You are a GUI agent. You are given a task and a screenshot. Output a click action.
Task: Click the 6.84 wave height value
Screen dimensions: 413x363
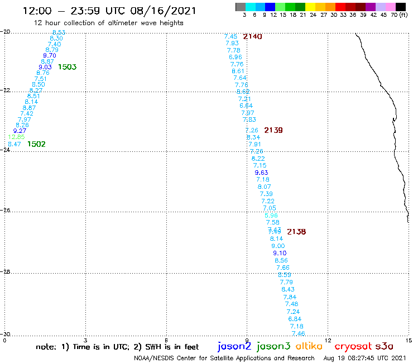point(295,319)
